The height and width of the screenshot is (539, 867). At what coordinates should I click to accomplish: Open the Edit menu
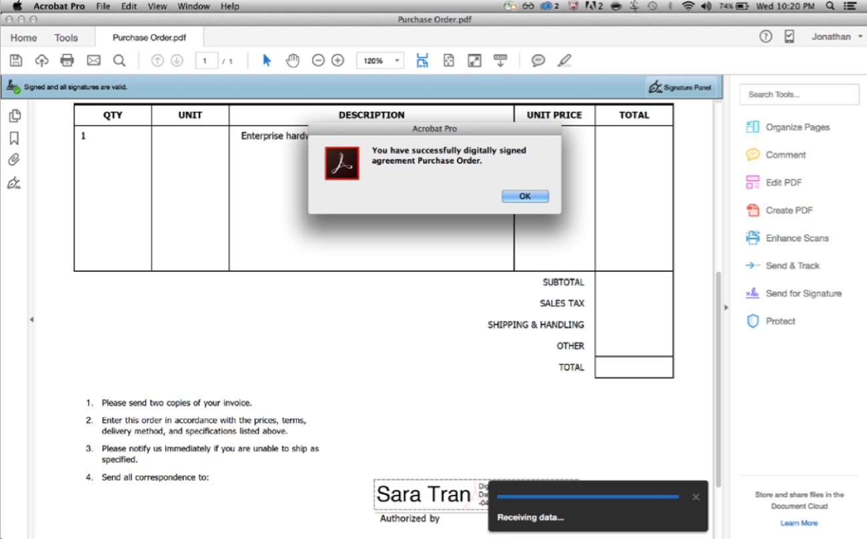[129, 6]
